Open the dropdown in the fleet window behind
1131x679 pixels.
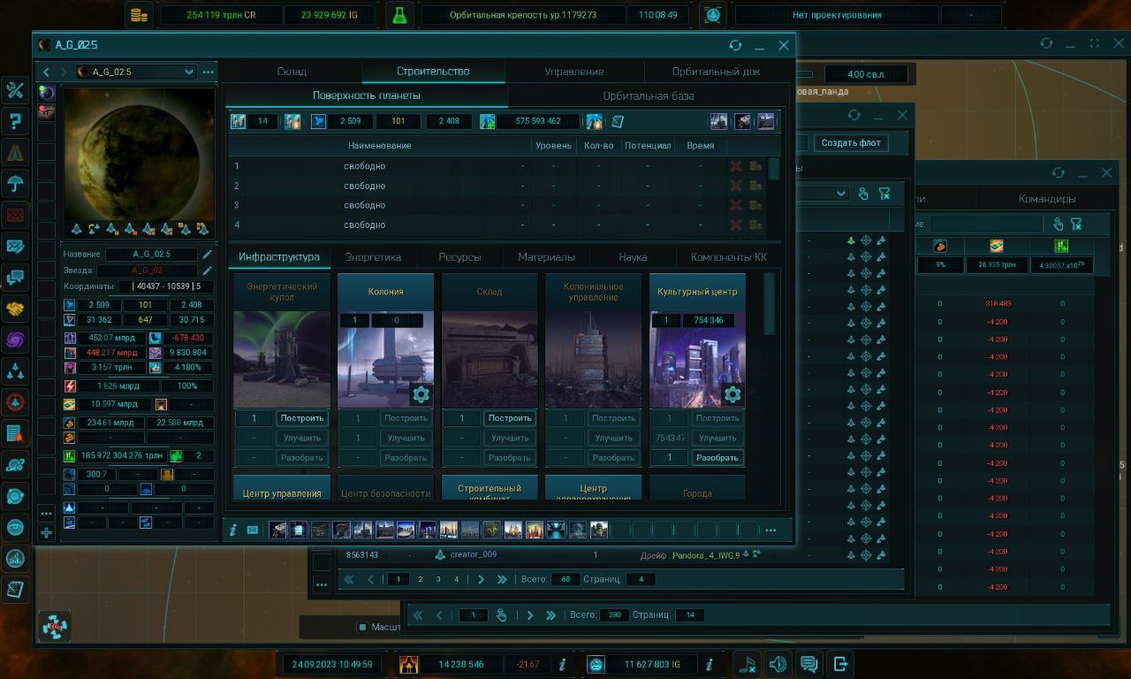(841, 194)
